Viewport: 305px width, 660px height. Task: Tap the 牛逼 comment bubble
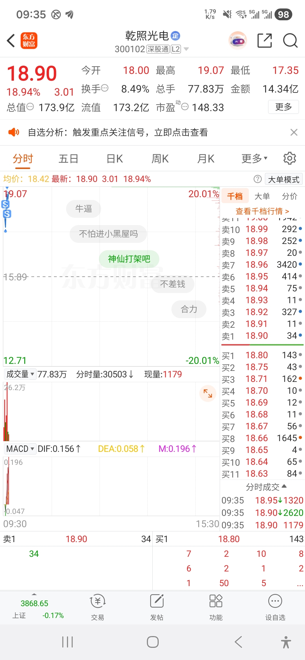(84, 209)
